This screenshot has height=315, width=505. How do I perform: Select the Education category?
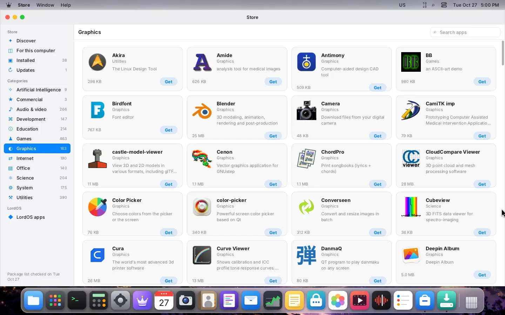(x=37, y=129)
